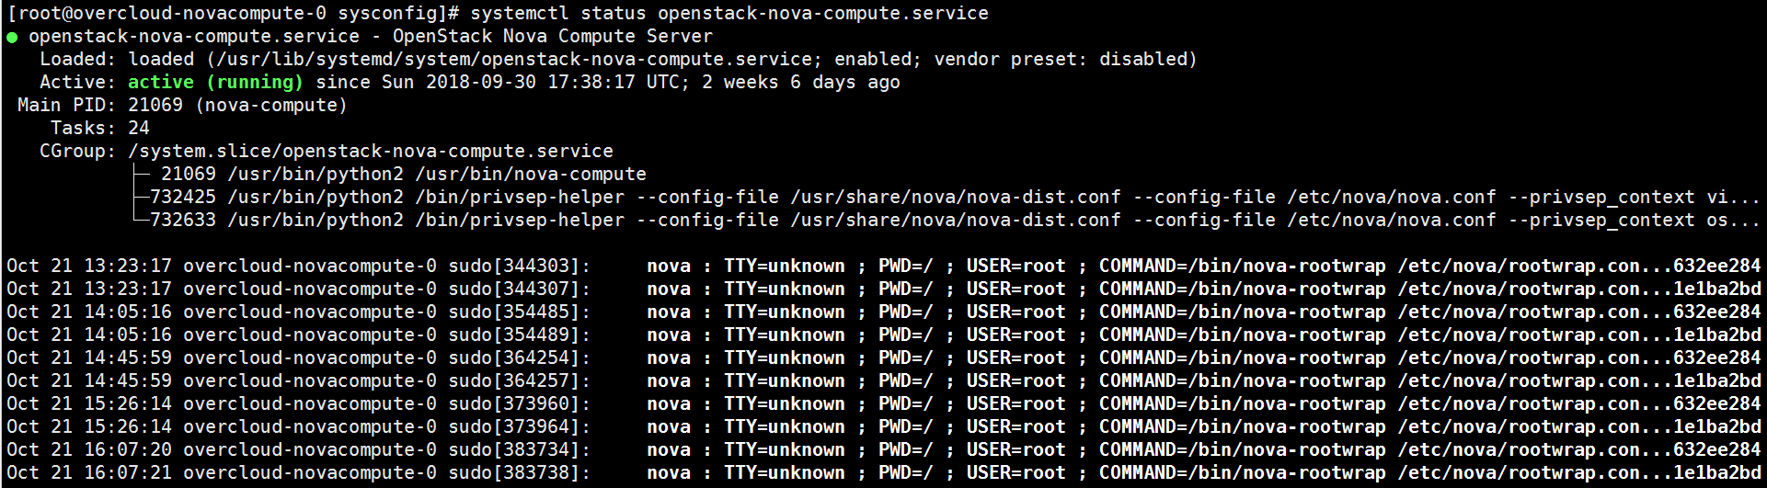Click the systemctl status command text
1767x488 pixels.
pos(729,13)
